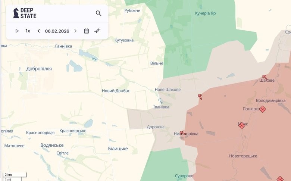Click the red unit diamond near Панківка
Image resolution: width=291 pixels, height=181 pixels.
pyautogui.click(x=263, y=109)
